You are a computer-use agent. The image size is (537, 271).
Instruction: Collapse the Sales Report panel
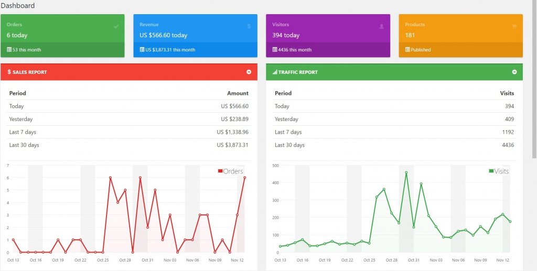[x=249, y=72]
